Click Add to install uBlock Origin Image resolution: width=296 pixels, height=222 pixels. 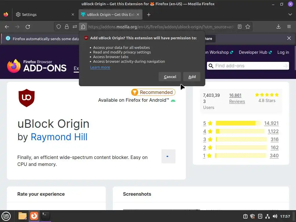192,77
